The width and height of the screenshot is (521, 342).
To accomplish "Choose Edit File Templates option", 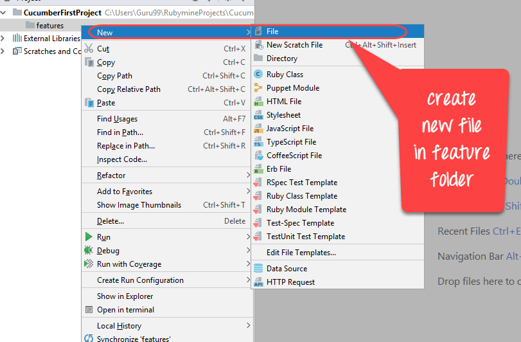I will 301,253.
